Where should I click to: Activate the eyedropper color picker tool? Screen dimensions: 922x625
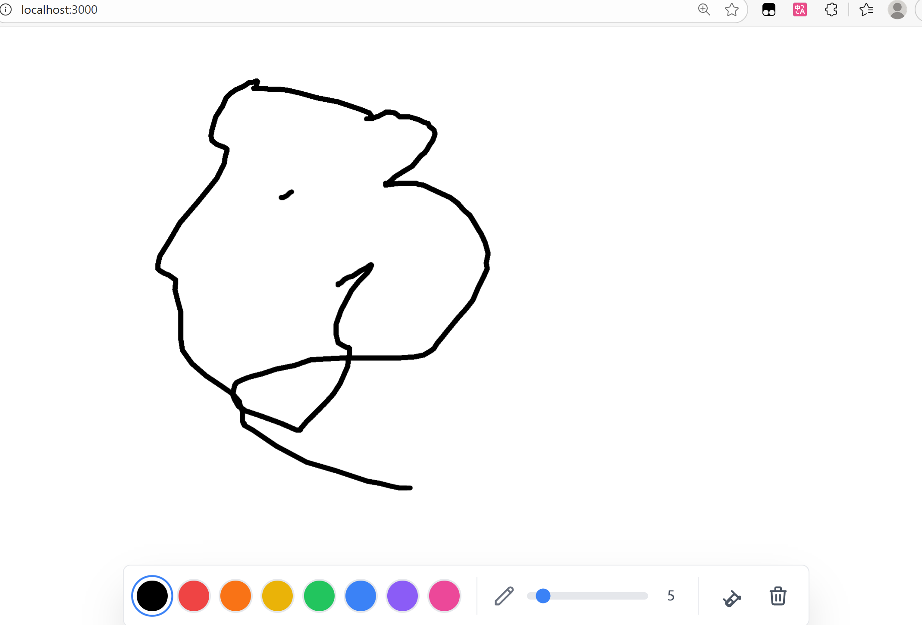coord(732,596)
